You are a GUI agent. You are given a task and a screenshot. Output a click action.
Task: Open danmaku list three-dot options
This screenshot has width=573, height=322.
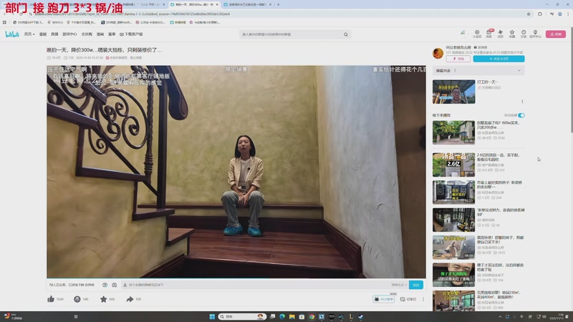coord(455,70)
